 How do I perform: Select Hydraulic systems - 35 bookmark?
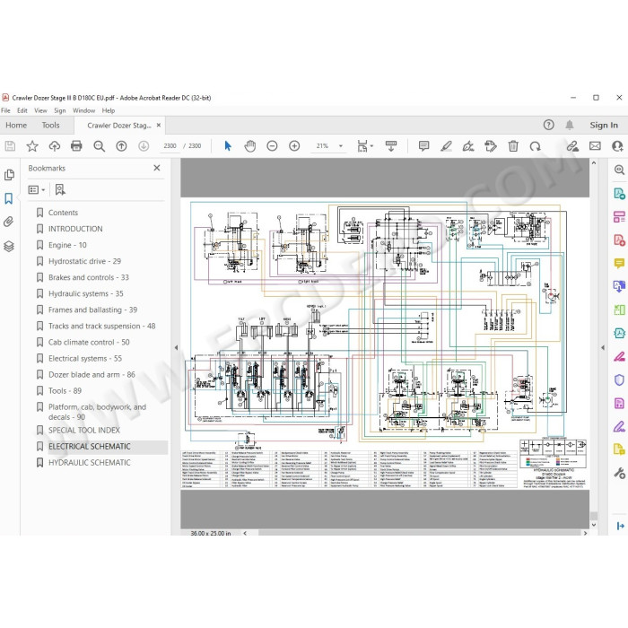[x=86, y=293]
